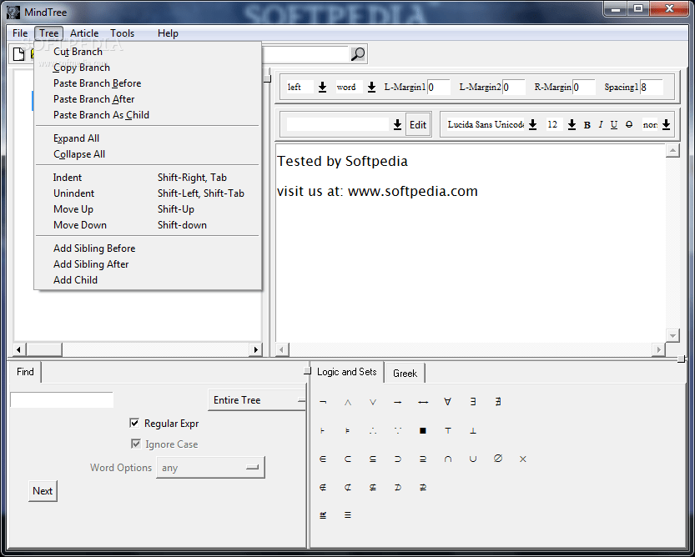Insert the negation ¬ symbol
This screenshot has height=557, width=695.
tap(323, 402)
